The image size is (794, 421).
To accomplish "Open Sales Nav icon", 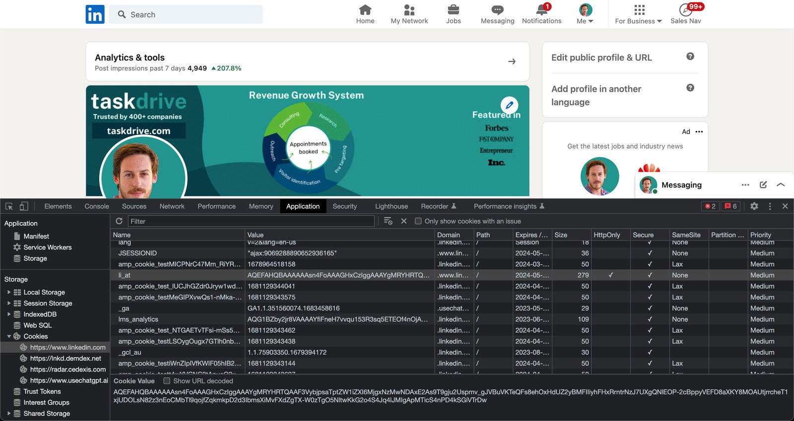I will tap(686, 14).
